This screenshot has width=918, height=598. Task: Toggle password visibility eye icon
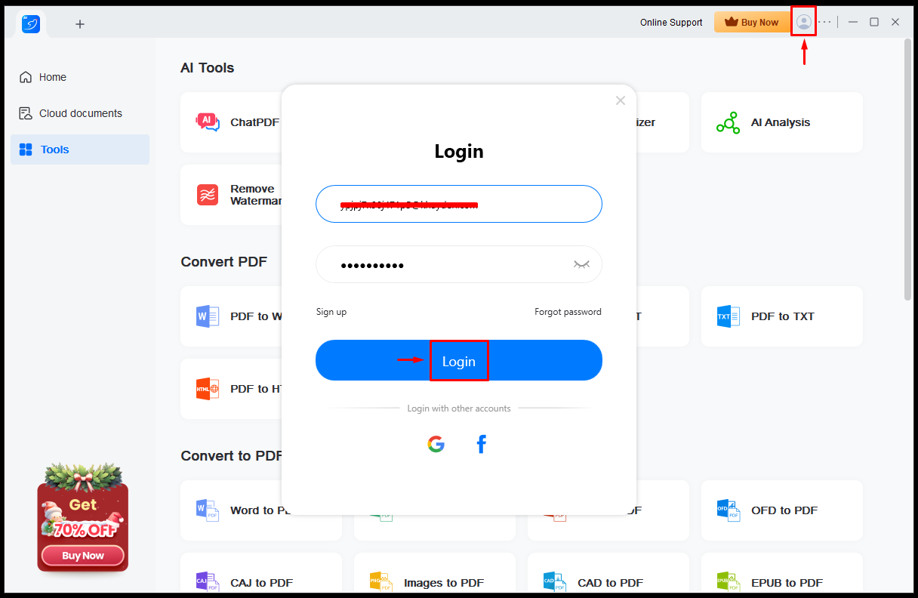coord(581,264)
